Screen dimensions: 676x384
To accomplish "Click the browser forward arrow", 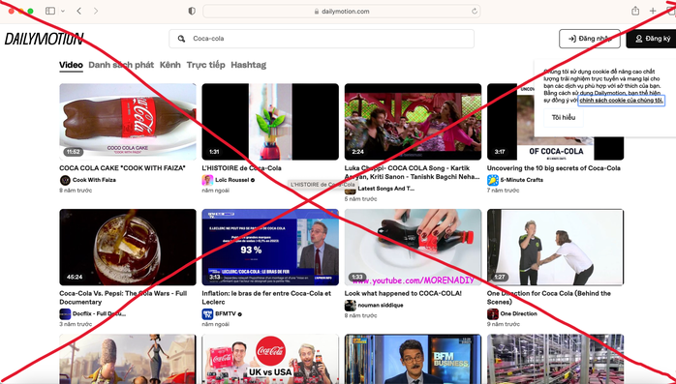I will (96, 12).
